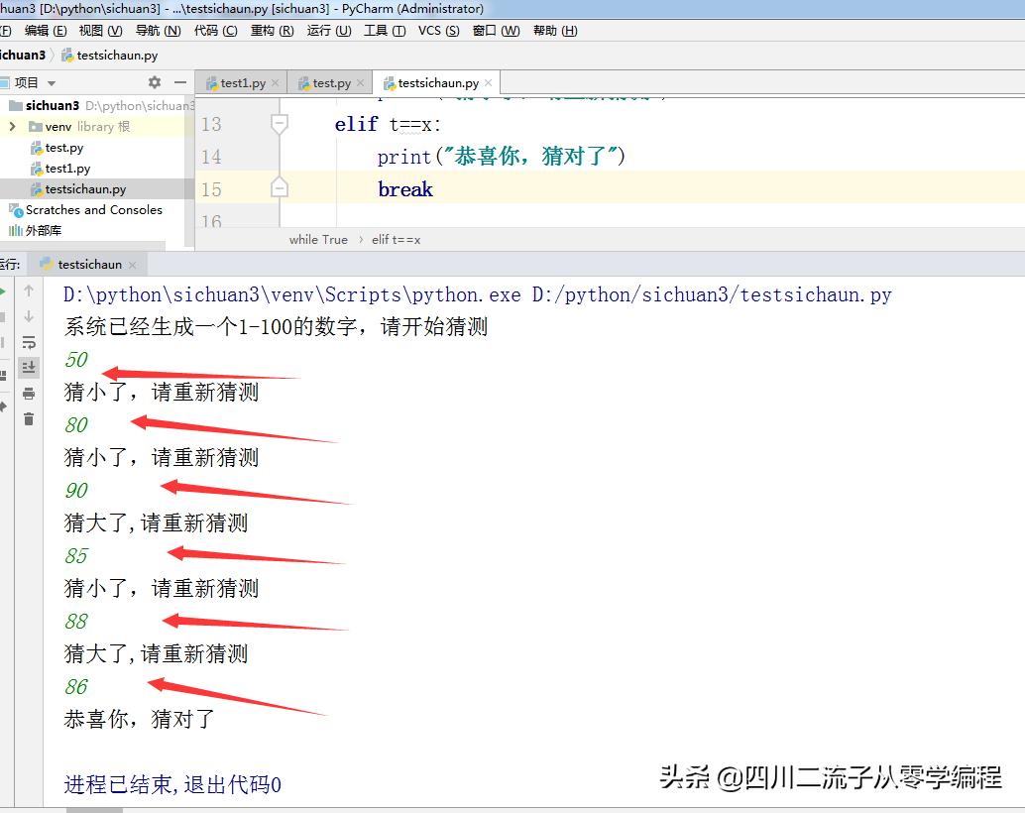
Task: Switch to the test1.py editor tab
Action: point(241,82)
